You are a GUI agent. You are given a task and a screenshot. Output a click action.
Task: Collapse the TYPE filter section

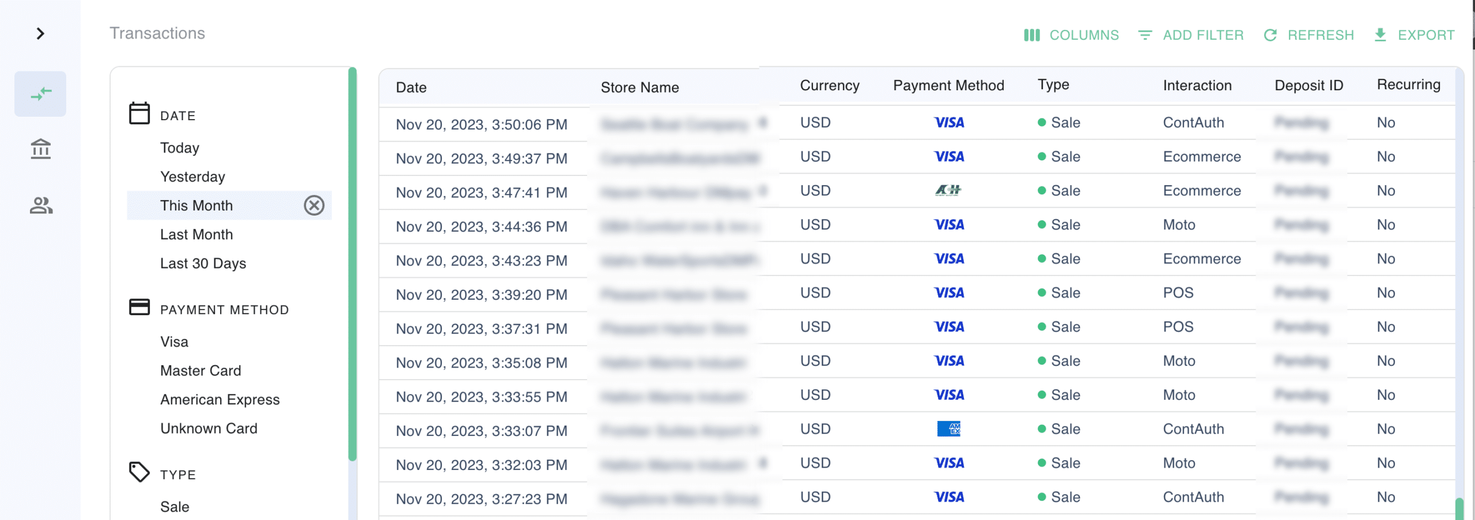point(177,474)
